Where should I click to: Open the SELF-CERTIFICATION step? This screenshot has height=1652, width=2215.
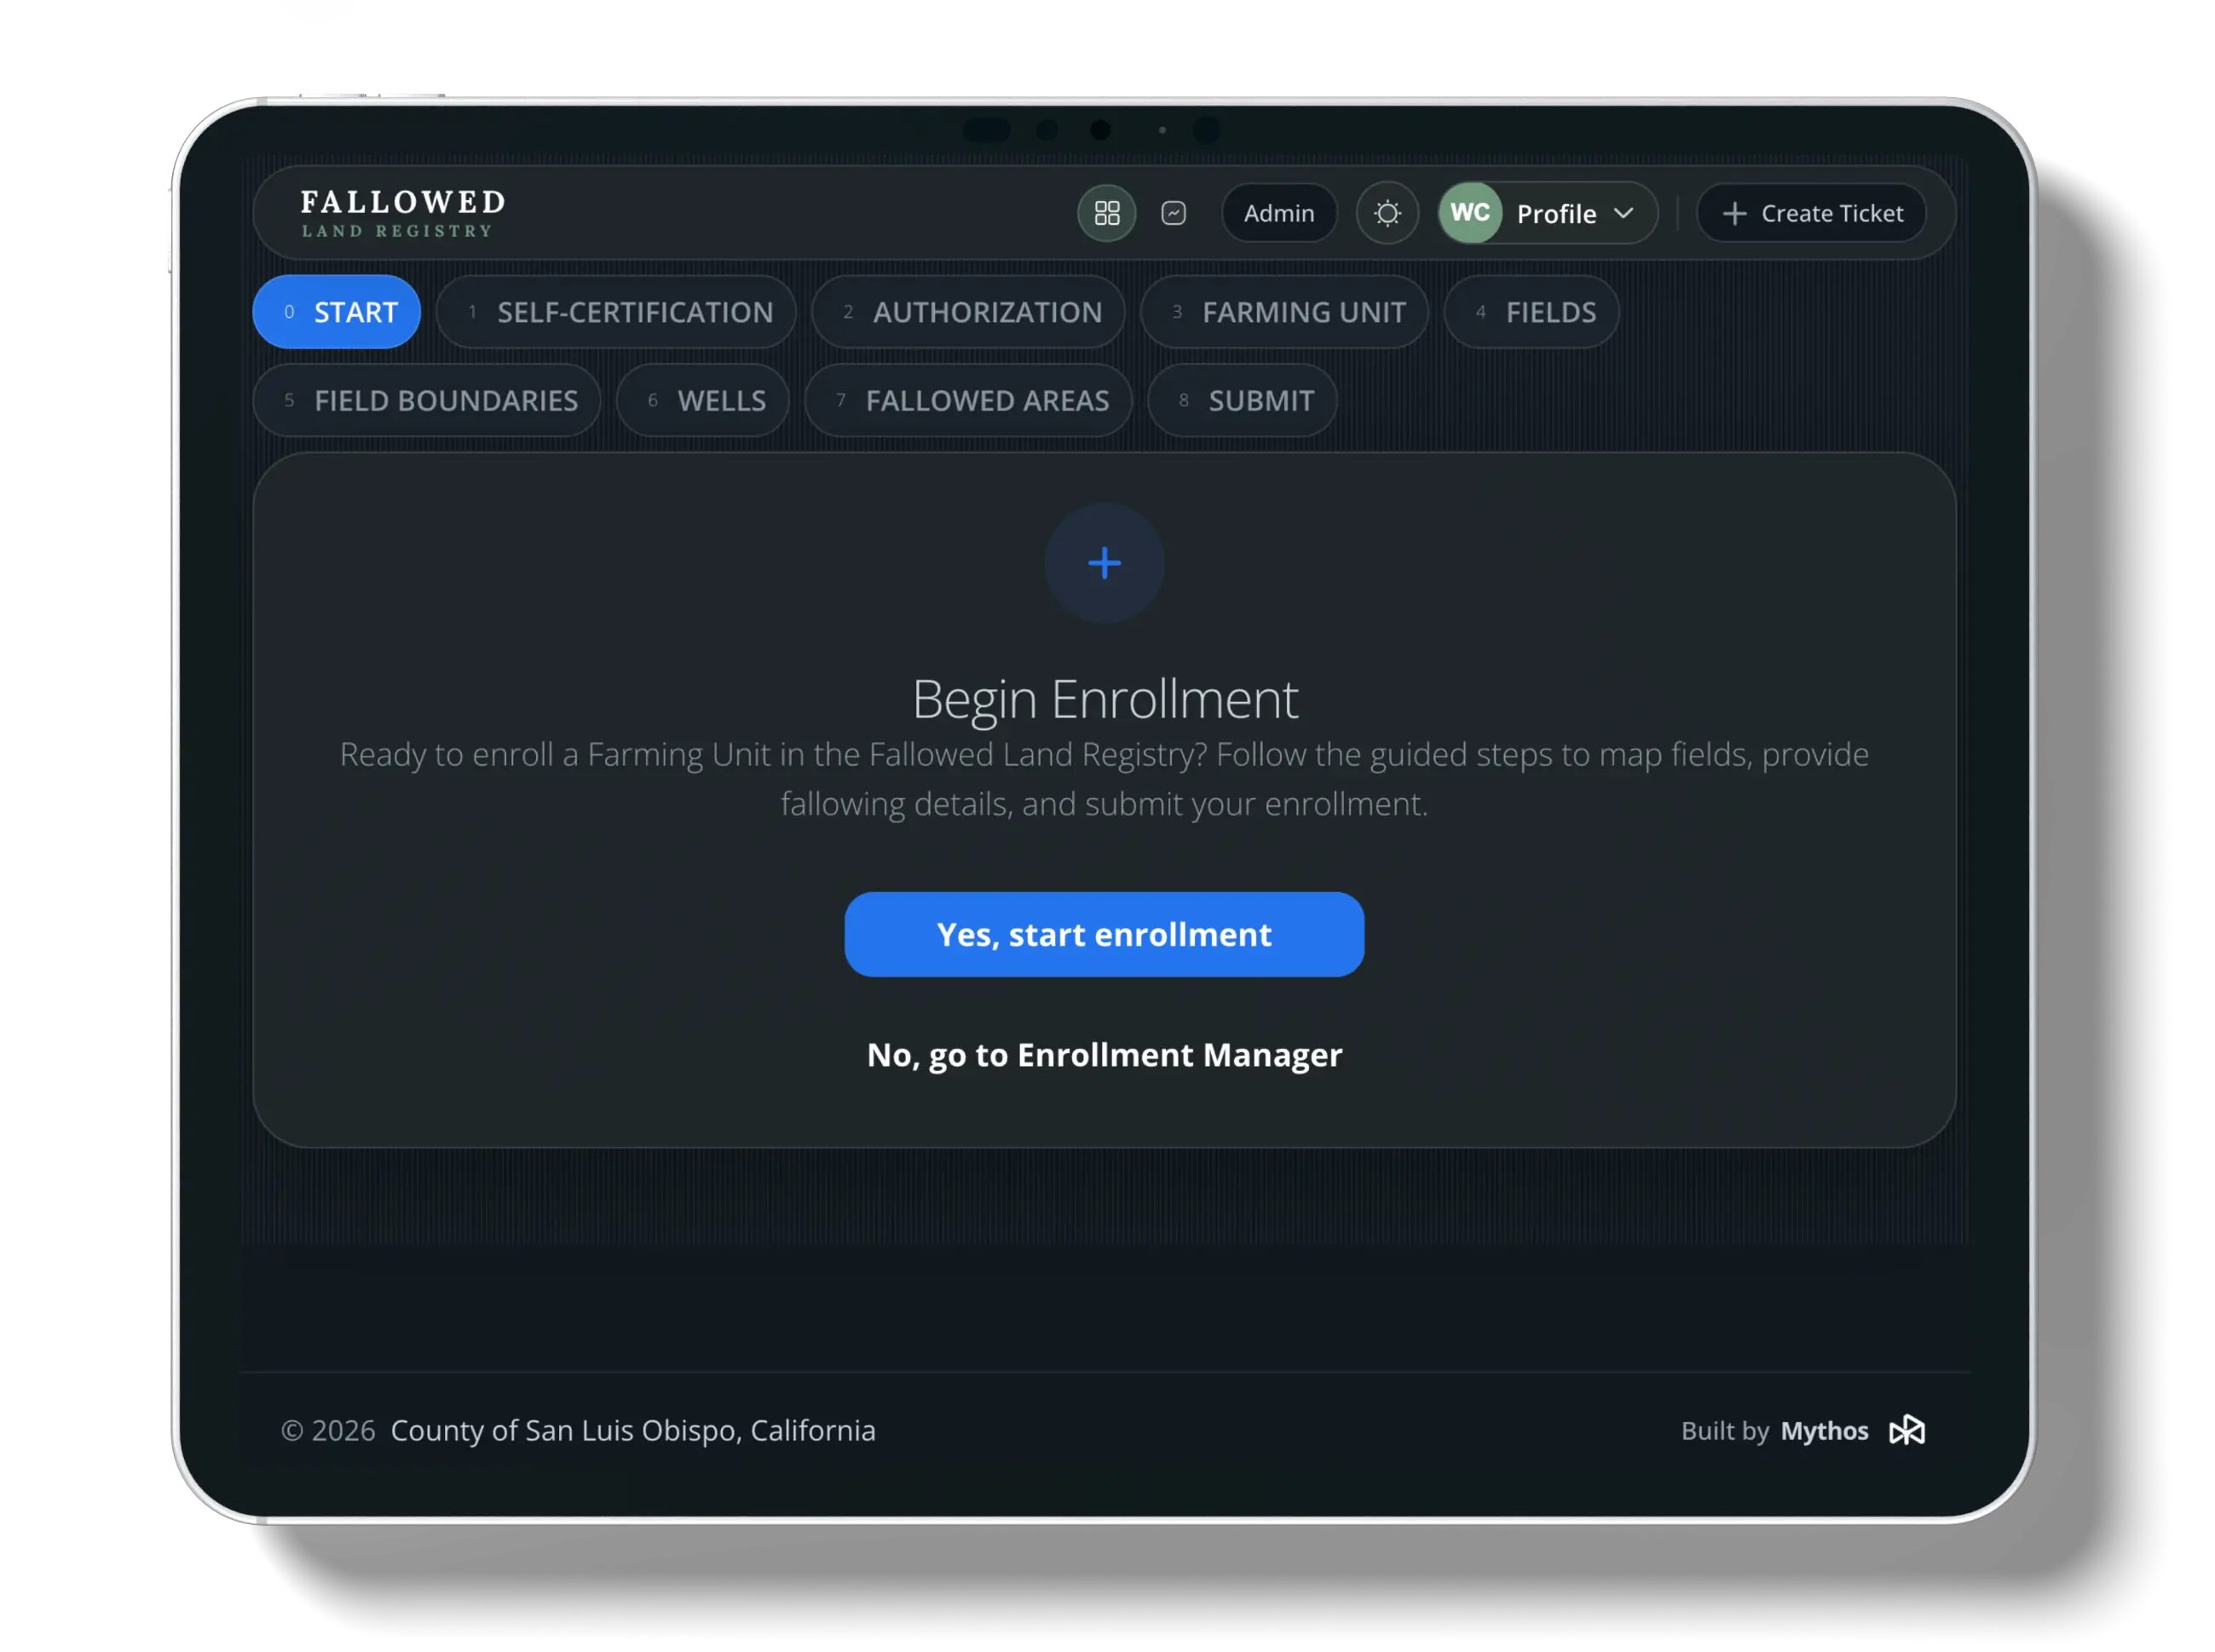[616, 311]
